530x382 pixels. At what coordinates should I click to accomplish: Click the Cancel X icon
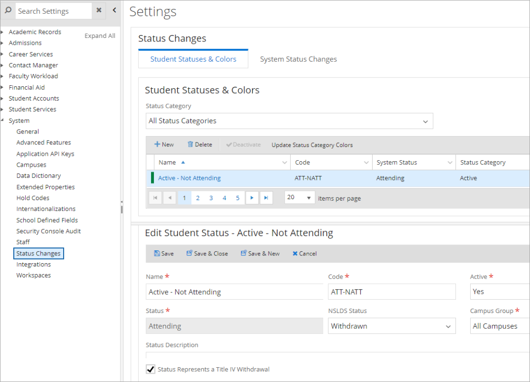coord(295,254)
